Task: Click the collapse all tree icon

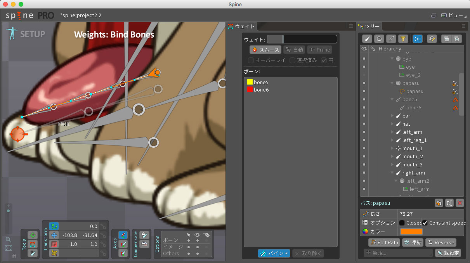Action: (447, 39)
